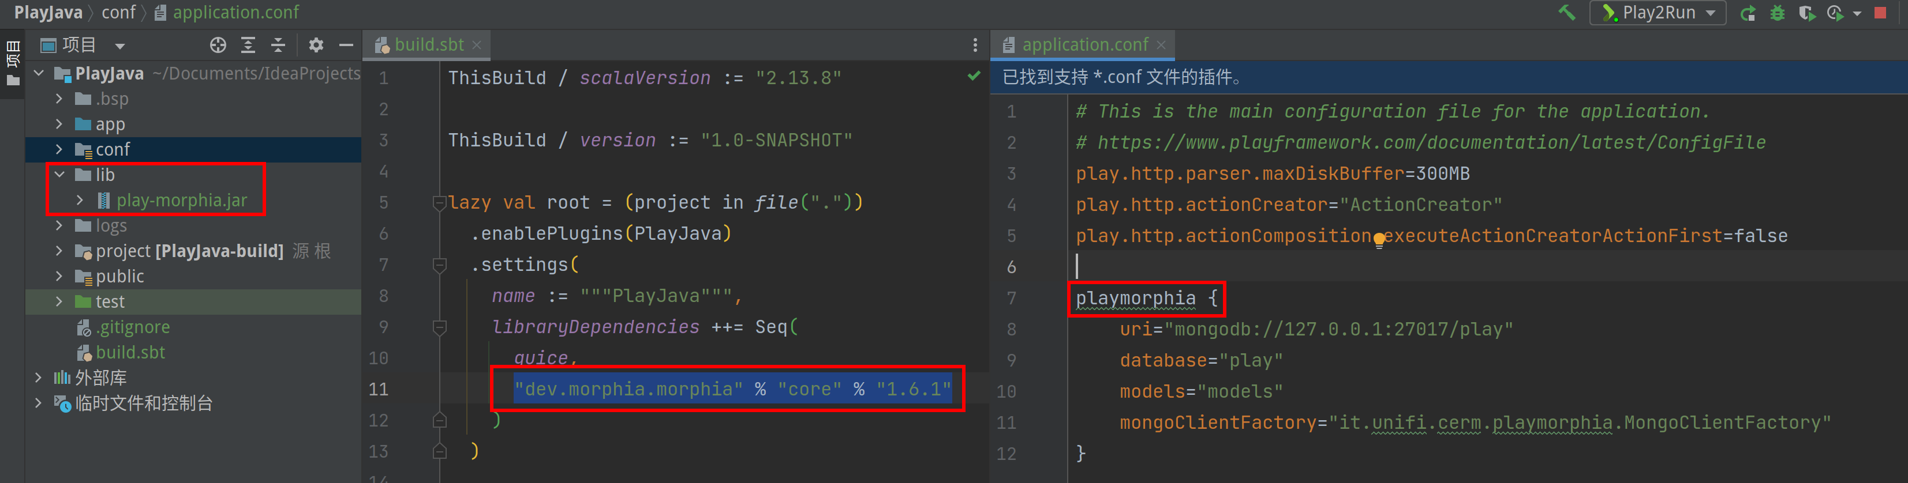Click the Collapse All icon in project panel
1908x483 pixels.
click(278, 45)
